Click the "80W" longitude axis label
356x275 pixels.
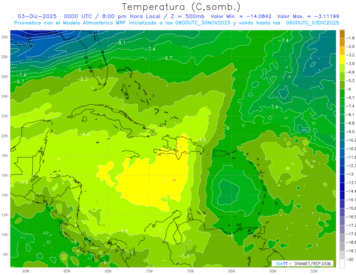108,271
